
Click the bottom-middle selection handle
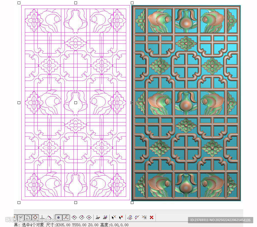coord(76,202)
